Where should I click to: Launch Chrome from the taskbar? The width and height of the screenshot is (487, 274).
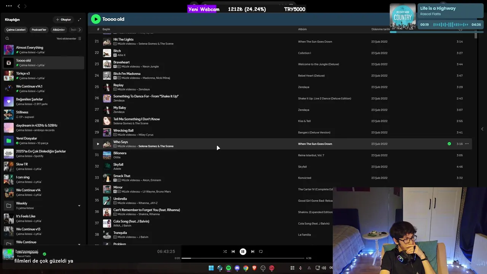[x=246, y=268]
